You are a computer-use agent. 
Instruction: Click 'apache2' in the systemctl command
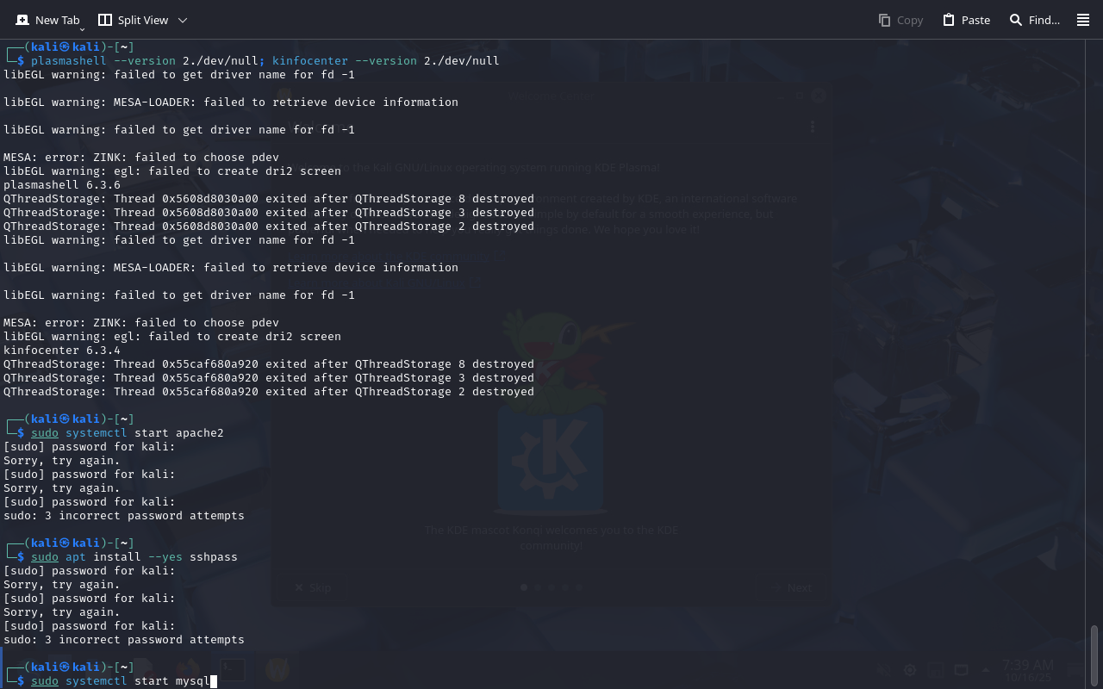click(199, 433)
